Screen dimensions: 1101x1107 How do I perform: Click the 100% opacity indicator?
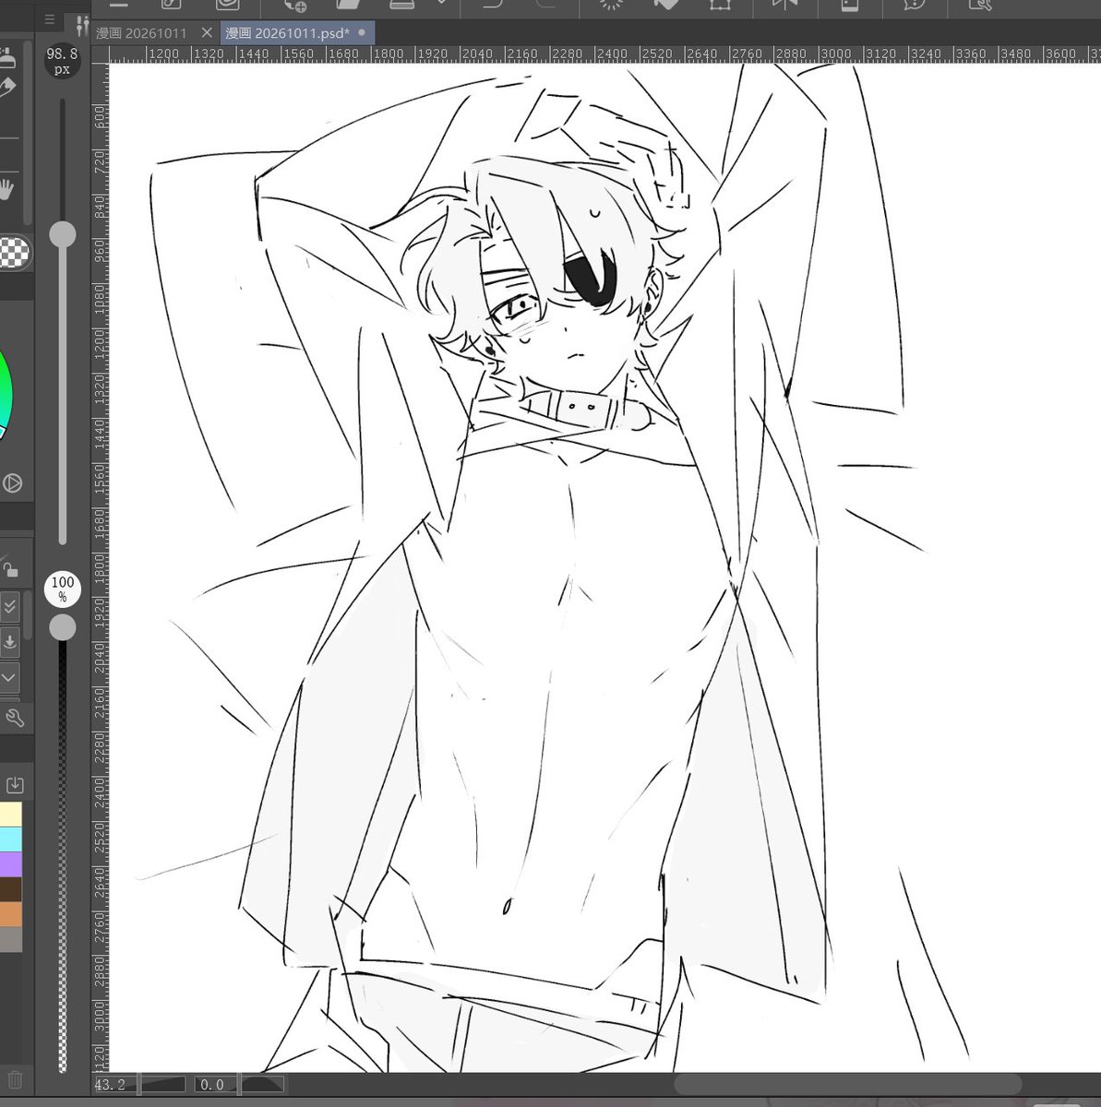(x=63, y=589)
